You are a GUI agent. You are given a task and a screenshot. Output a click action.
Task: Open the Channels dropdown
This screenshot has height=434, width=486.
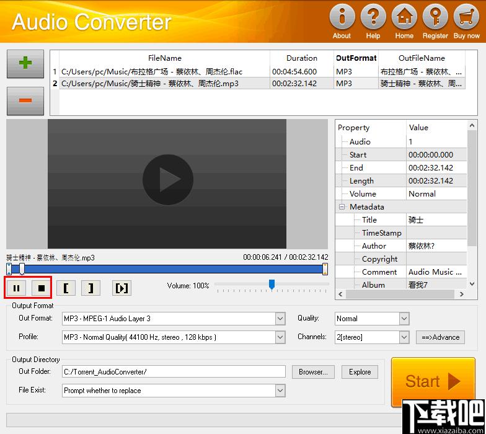[x=404, y=337]
